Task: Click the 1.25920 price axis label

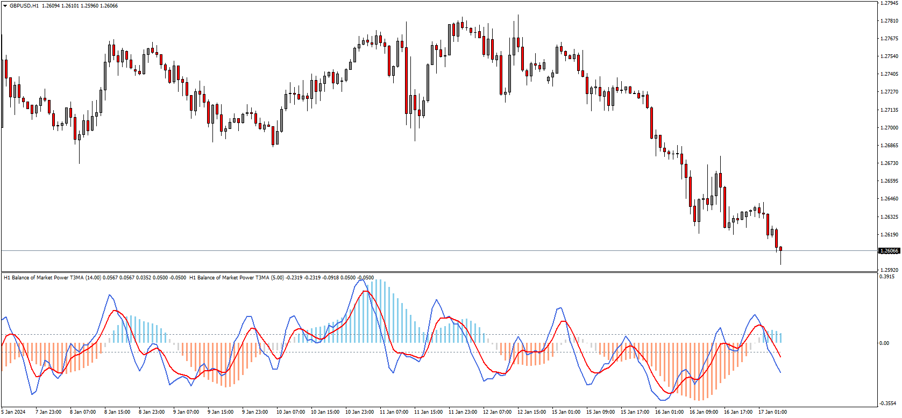Action: tap(889, 270)
